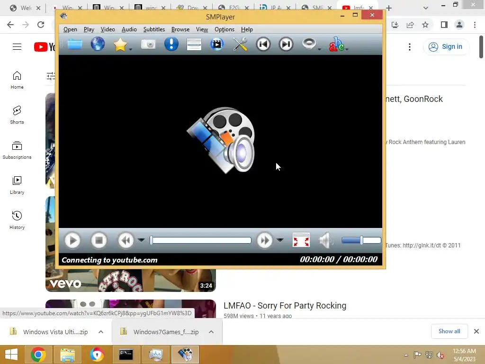Click the YouTube browser film icon
Image resolution: width=485 pixels, height=364 pixels.
point(217,44)
